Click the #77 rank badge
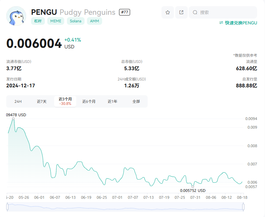 pos(125,12)
